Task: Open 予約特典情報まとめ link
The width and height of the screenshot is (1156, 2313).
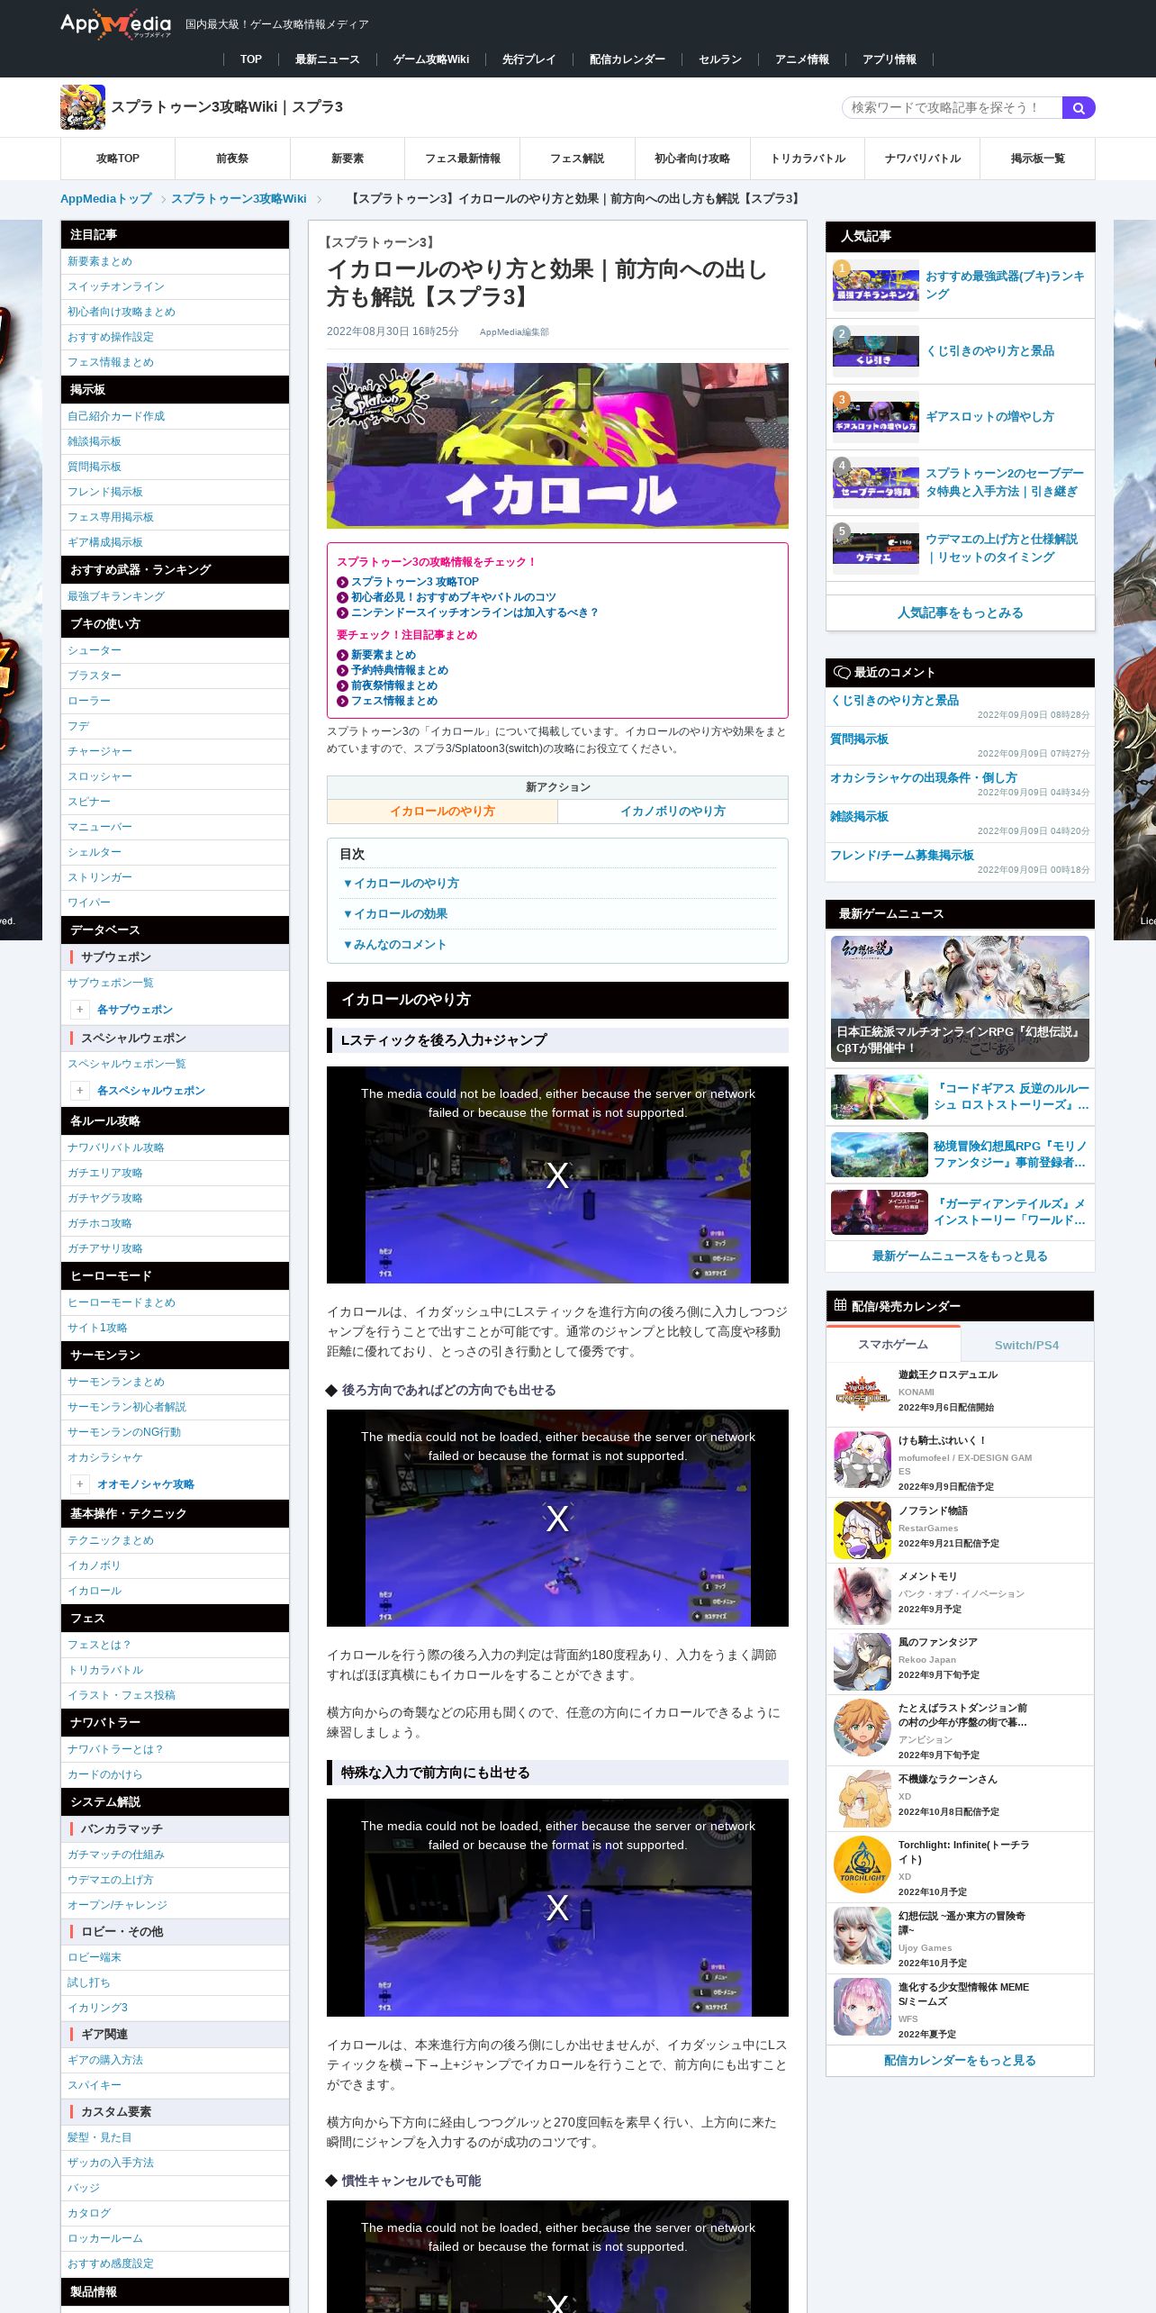Action: [x=400, y=670]
